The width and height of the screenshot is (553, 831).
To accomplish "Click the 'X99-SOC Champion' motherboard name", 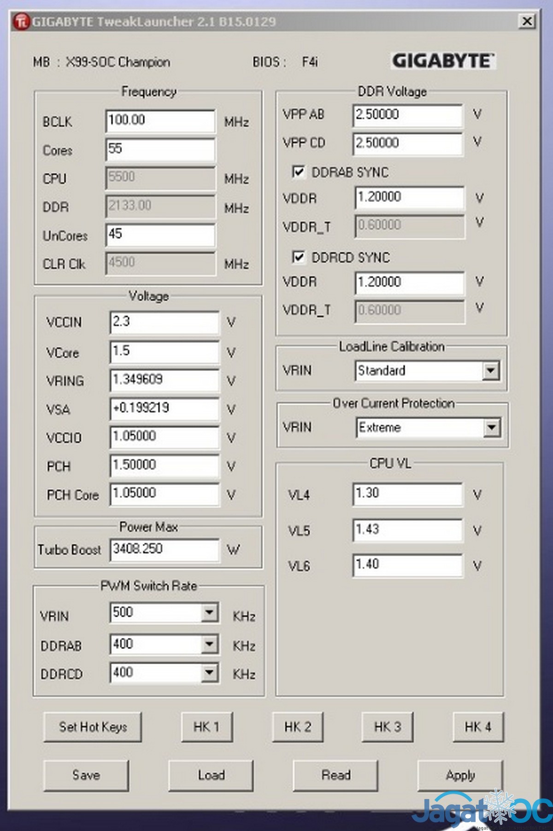I will 118,62.
